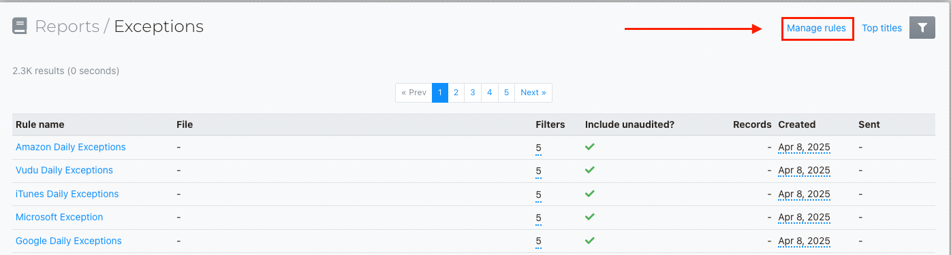Go to the Reports breadcrumb
This screenshot has width=951, height=255.
(x=67, y=27)
